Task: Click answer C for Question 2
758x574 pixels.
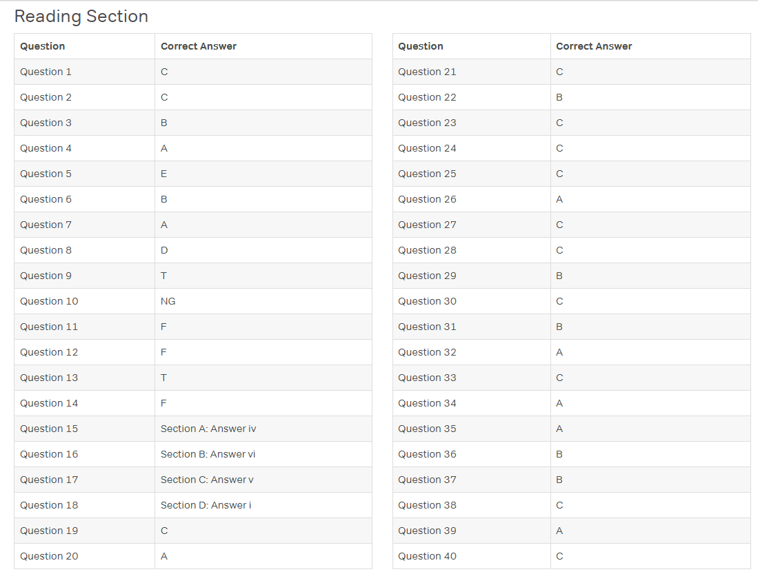Action: click(164, 98)
